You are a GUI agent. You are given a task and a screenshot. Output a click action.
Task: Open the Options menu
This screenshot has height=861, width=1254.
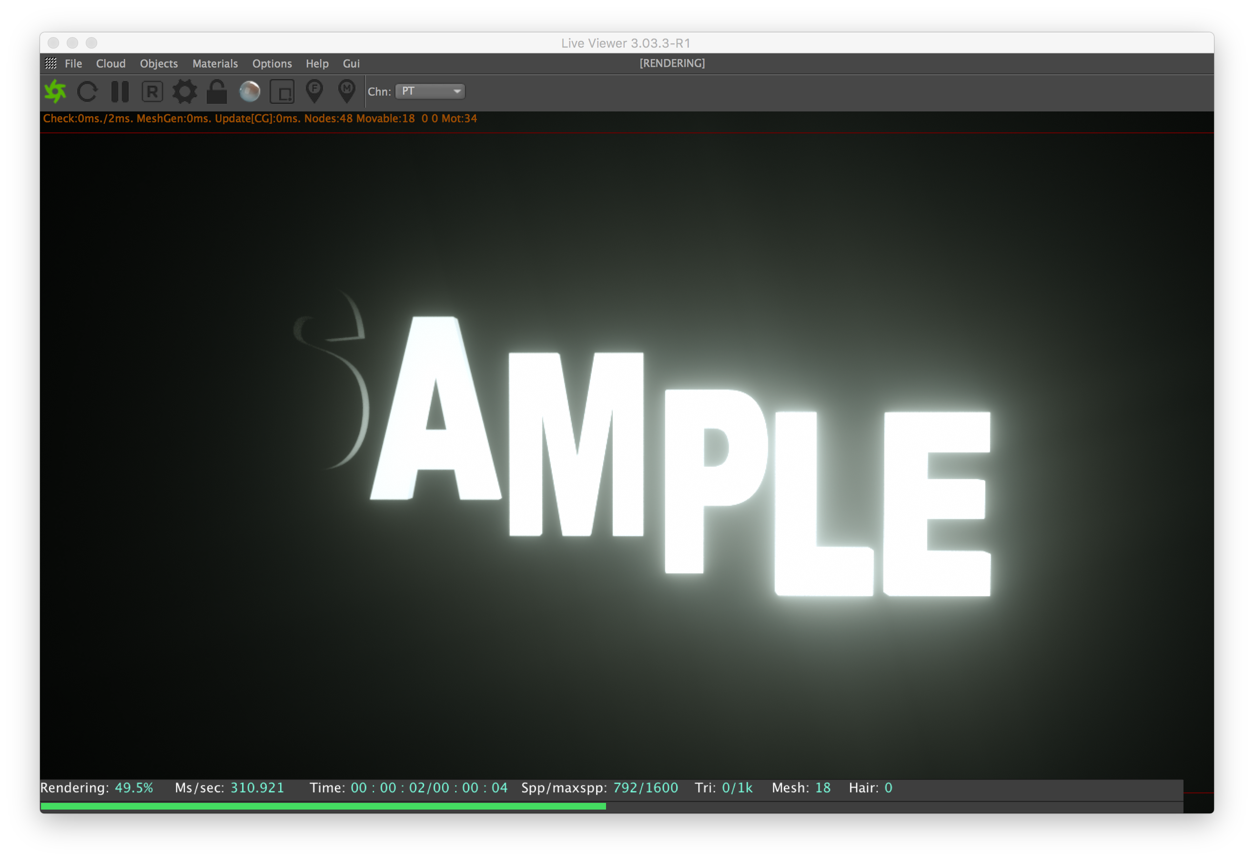coord(272,64)
